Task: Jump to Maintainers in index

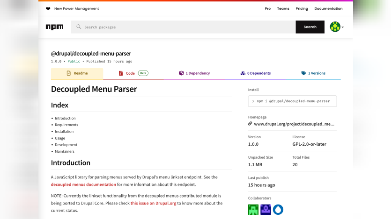Action: point(65,151)
